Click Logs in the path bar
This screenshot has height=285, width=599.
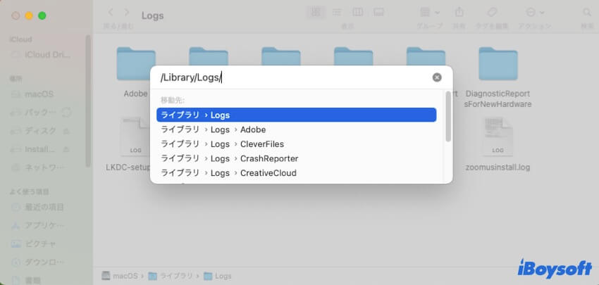(x=218, y=276)
